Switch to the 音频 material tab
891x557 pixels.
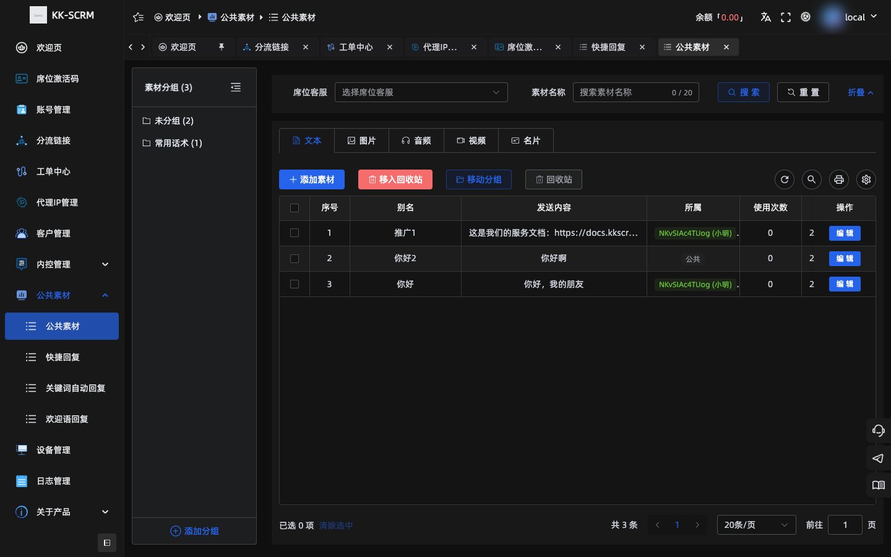(x=416, y=140)
